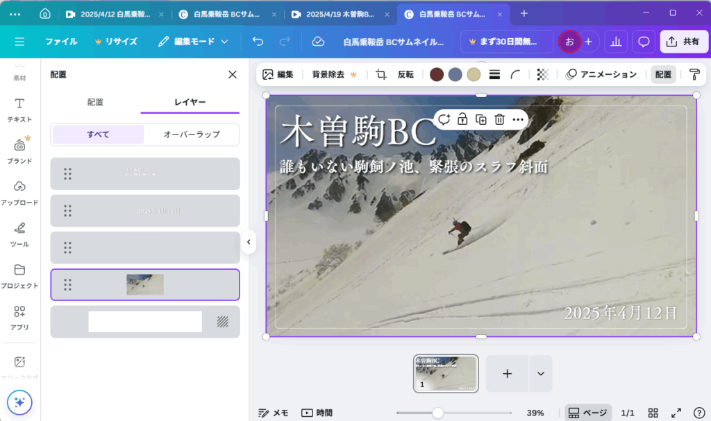
Task: Select the dark red color swatch
Action: pyautogui.click(x=437, y=75)
